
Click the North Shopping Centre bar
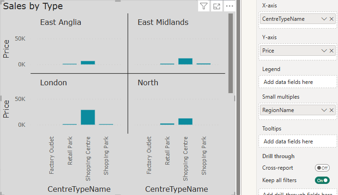[x=185, y=122]
